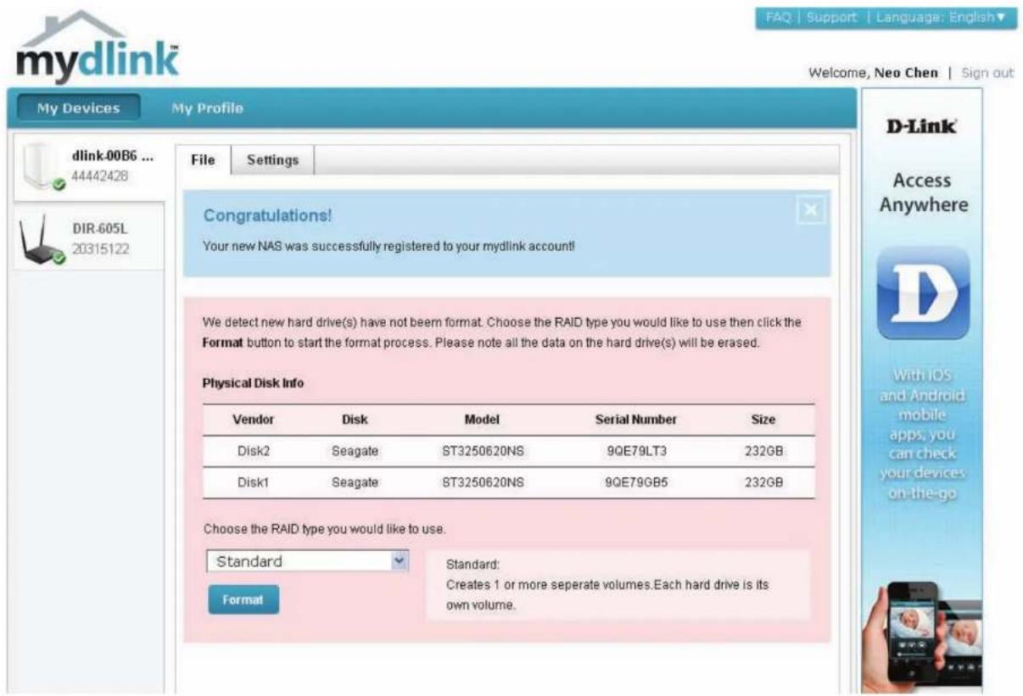Click the D-Link app icon in the ad
The height and width of the screenshot is (696, 1023).
point(922,293)
